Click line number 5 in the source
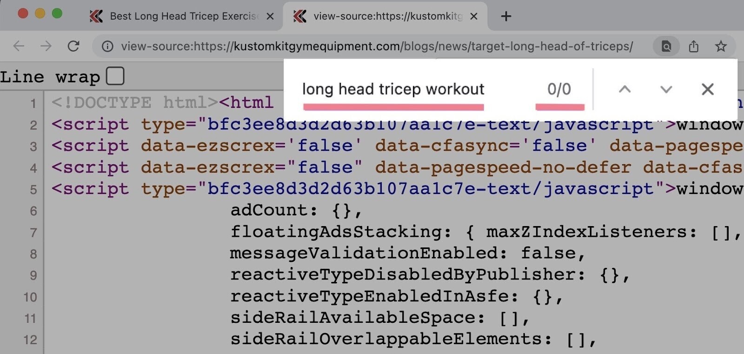 [33, 189]
